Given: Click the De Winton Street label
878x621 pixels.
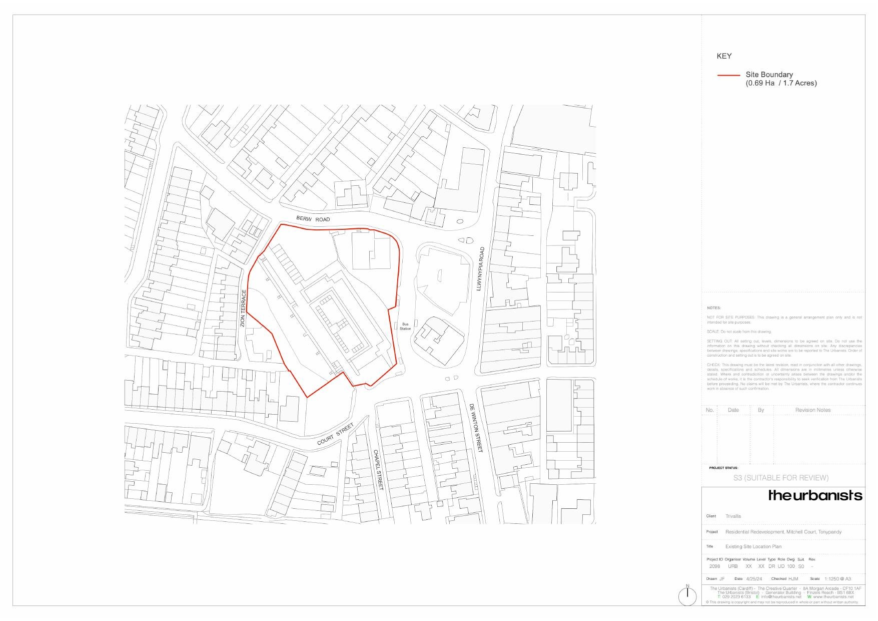Looking at the screenshot, I should click(475, 428).
